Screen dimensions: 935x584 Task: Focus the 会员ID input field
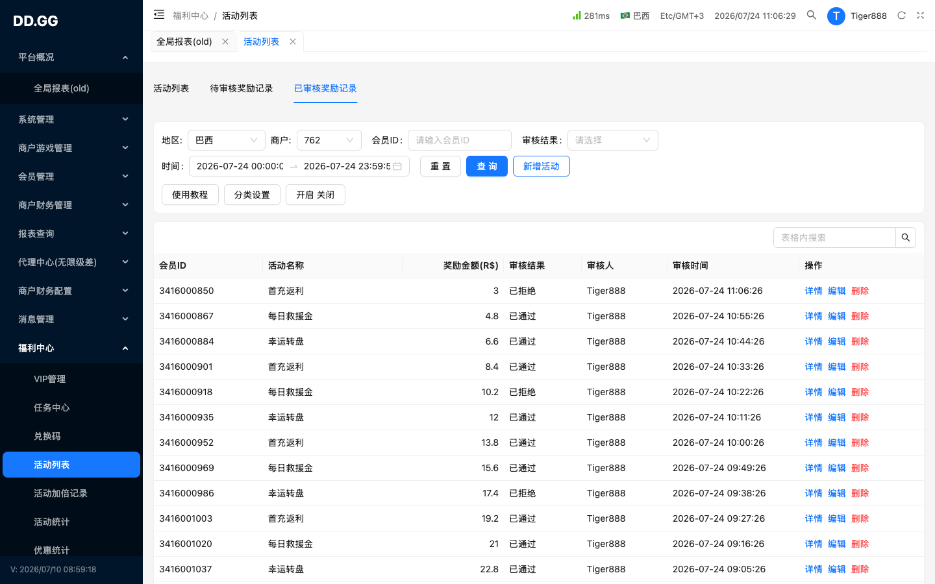pyautogui.click(x=460, y=140)
